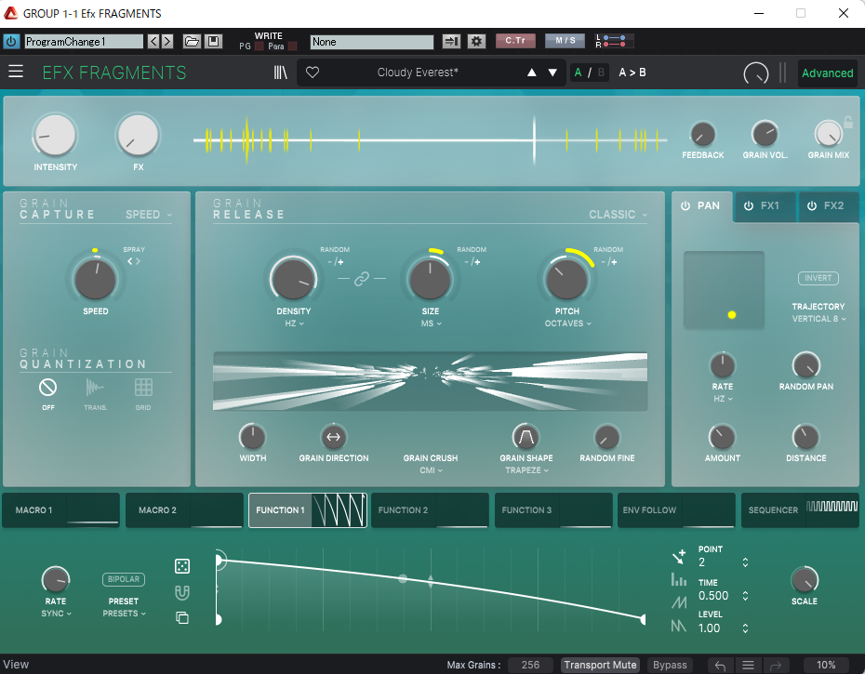Click the undo arrow in status bar
This screenshot has height=674, width=865.
click(x=720, y=666)
